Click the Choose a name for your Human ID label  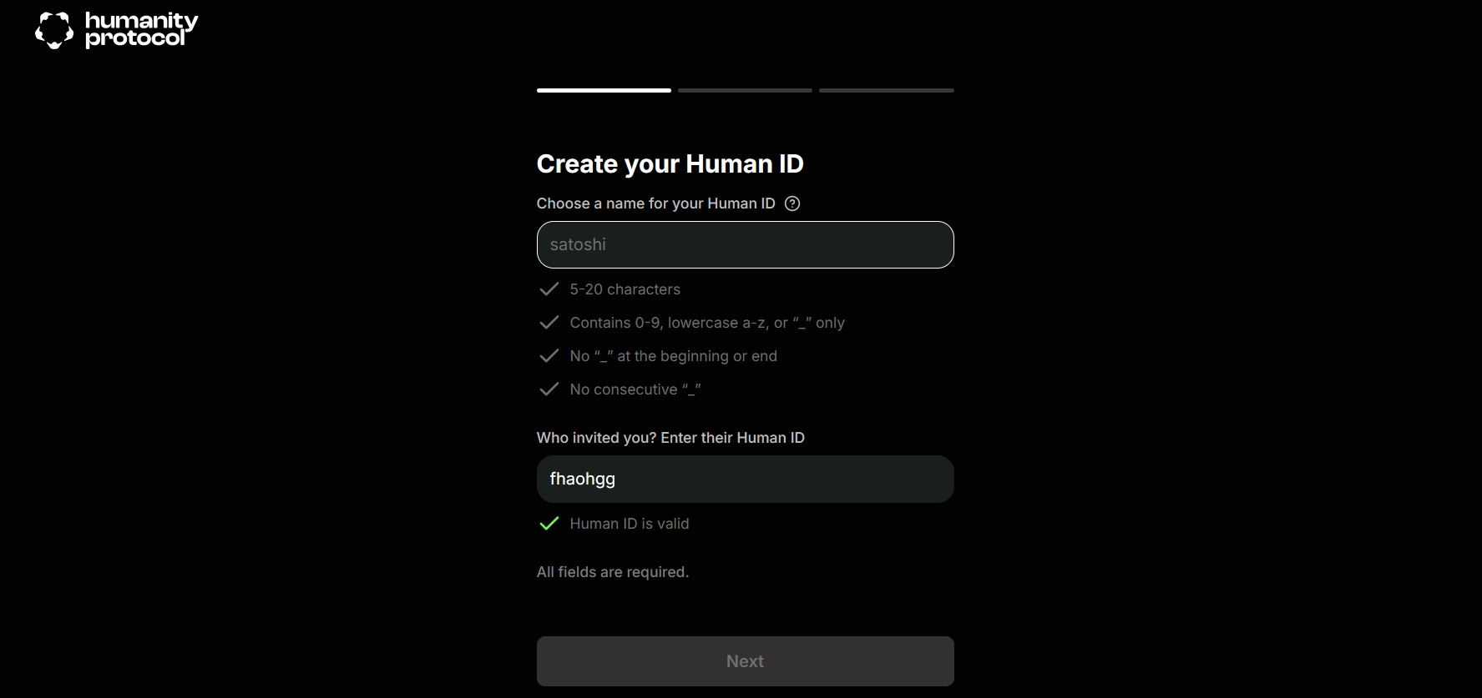(x=655, y=203)
